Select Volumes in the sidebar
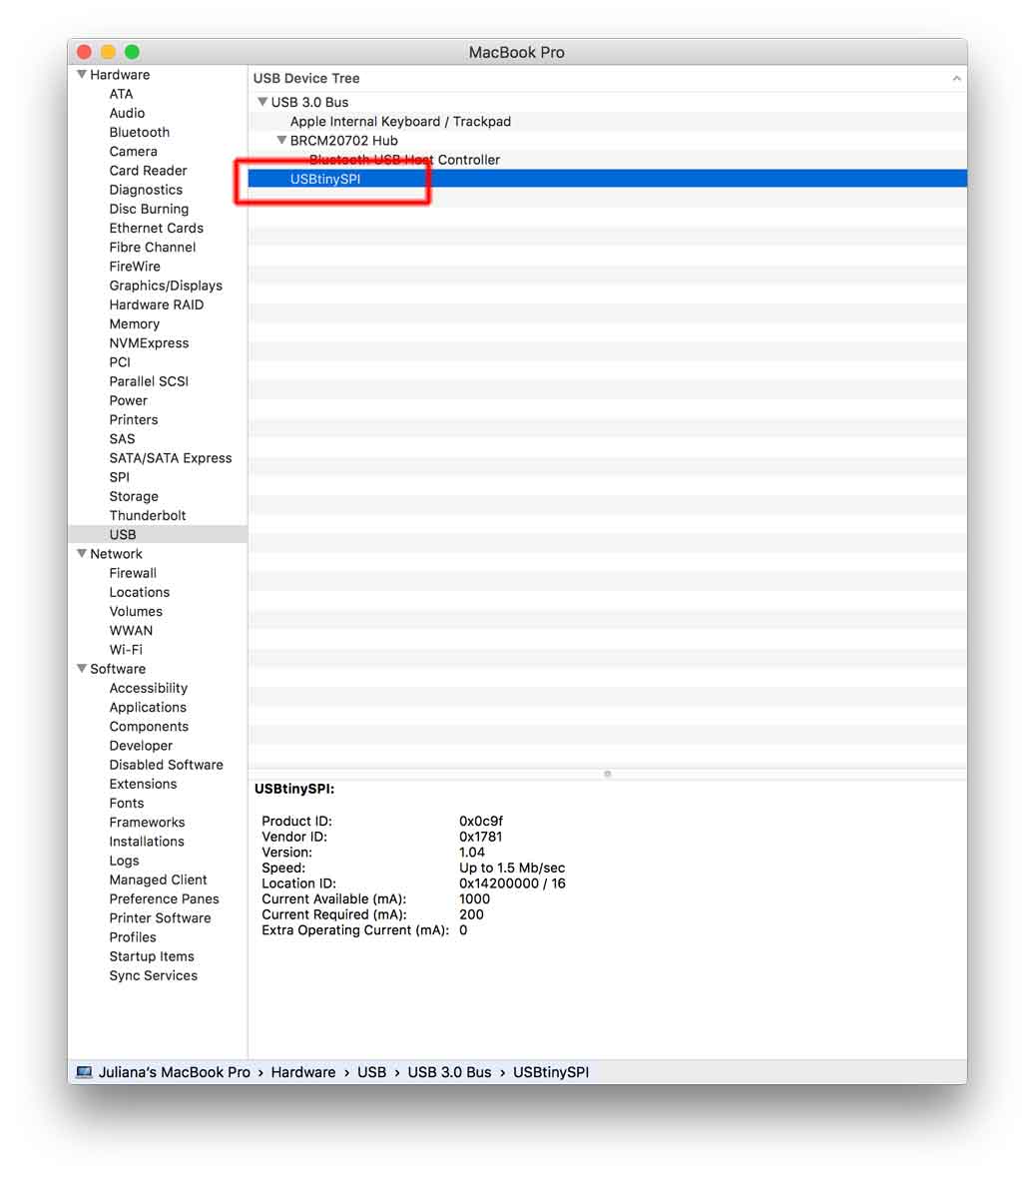The image size is (1034, 1180). point(136,612)
